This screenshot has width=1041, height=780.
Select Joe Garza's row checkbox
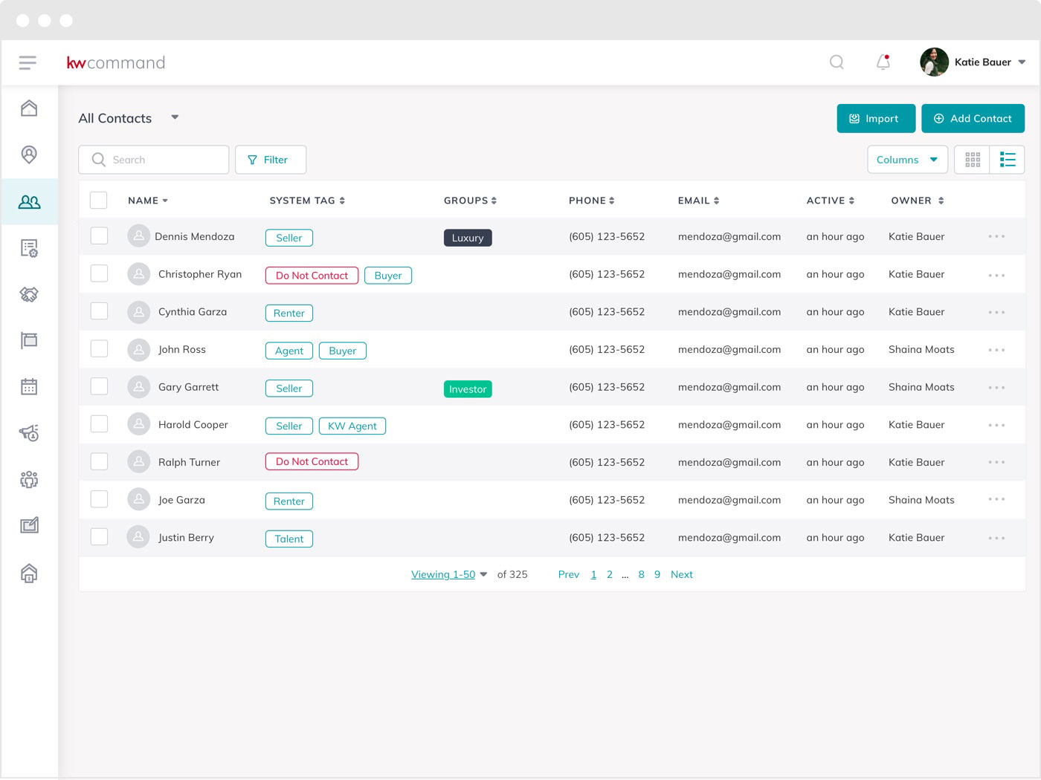99,498
